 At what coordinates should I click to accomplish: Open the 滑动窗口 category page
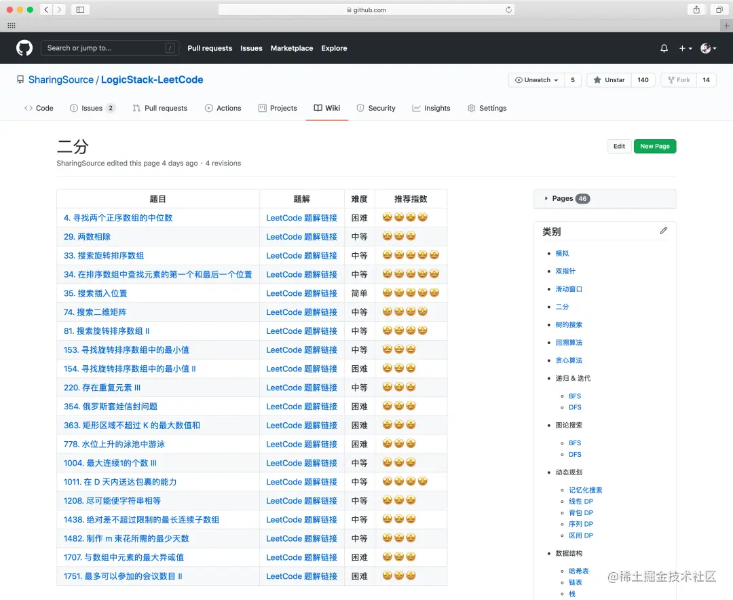click(569, 289)
